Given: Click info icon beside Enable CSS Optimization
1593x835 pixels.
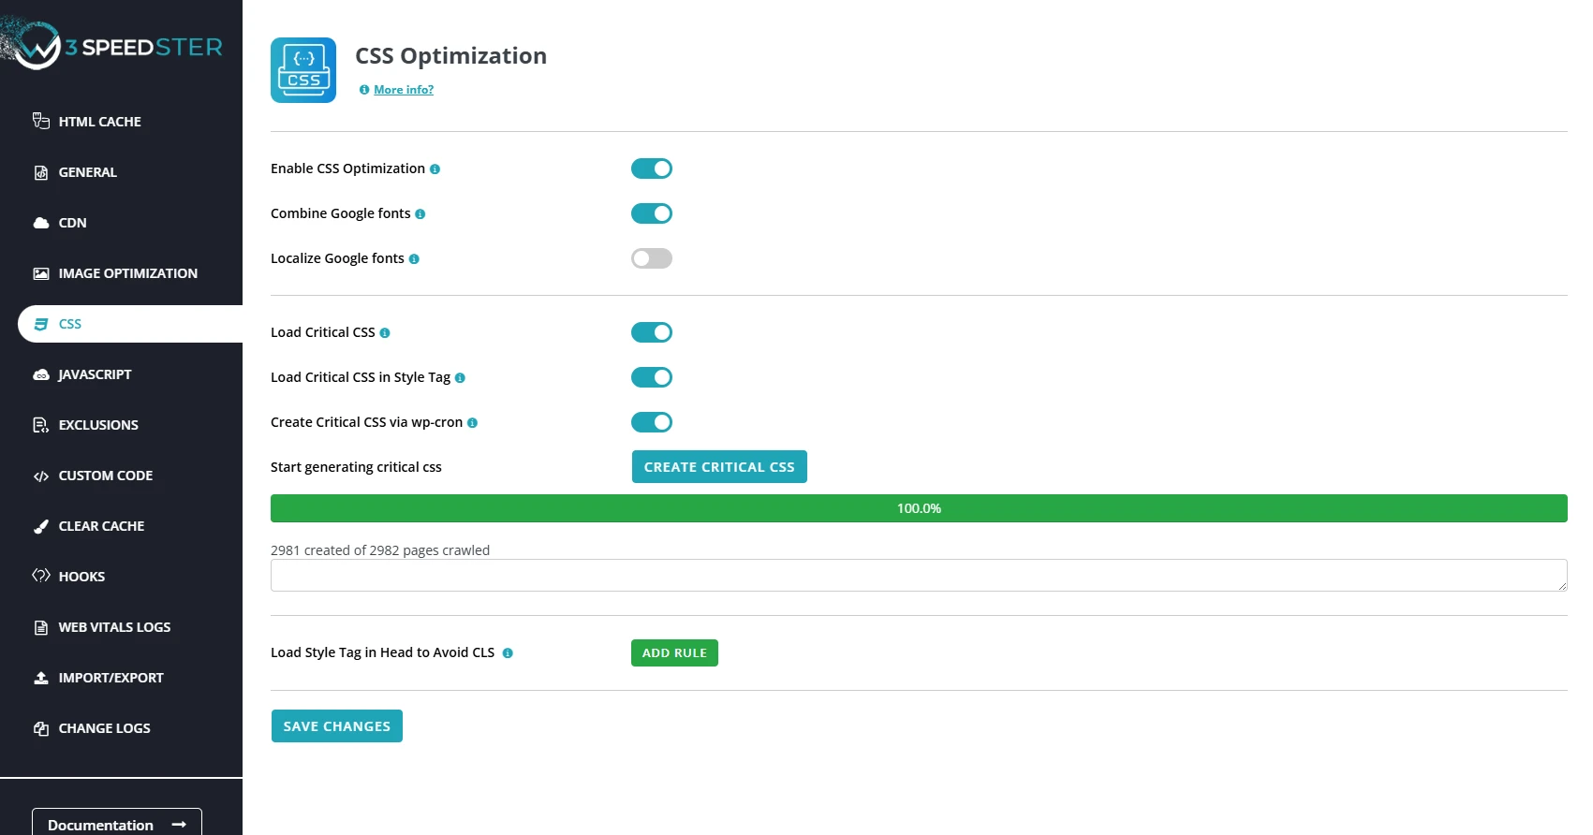Looking at the screenshot, I should [435, 169].
